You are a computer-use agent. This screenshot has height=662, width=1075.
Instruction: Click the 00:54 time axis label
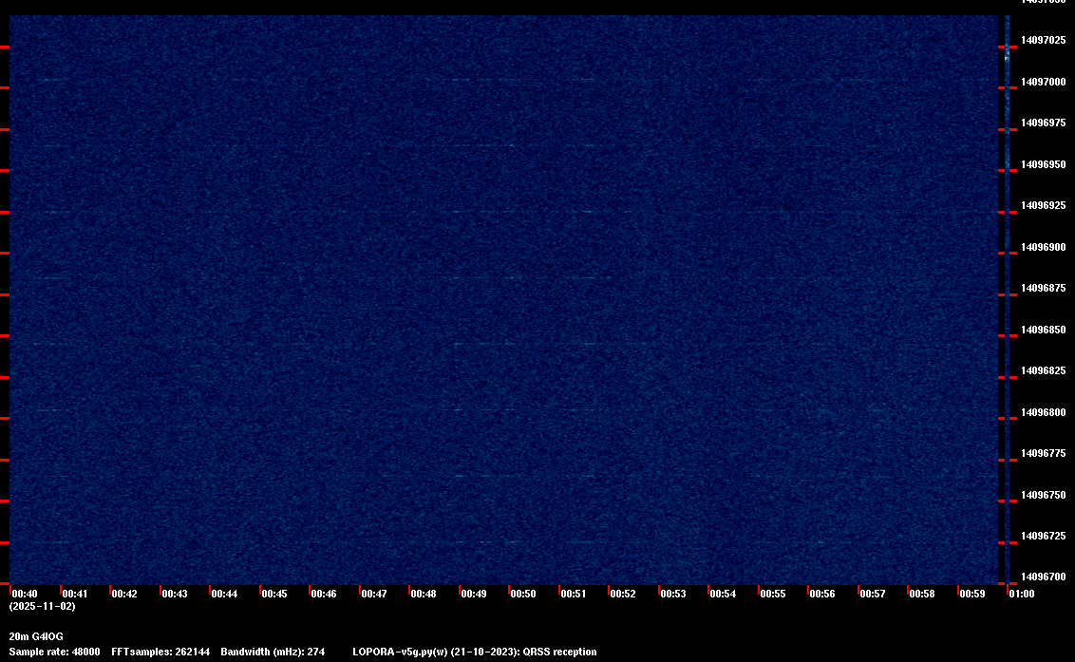723,594
